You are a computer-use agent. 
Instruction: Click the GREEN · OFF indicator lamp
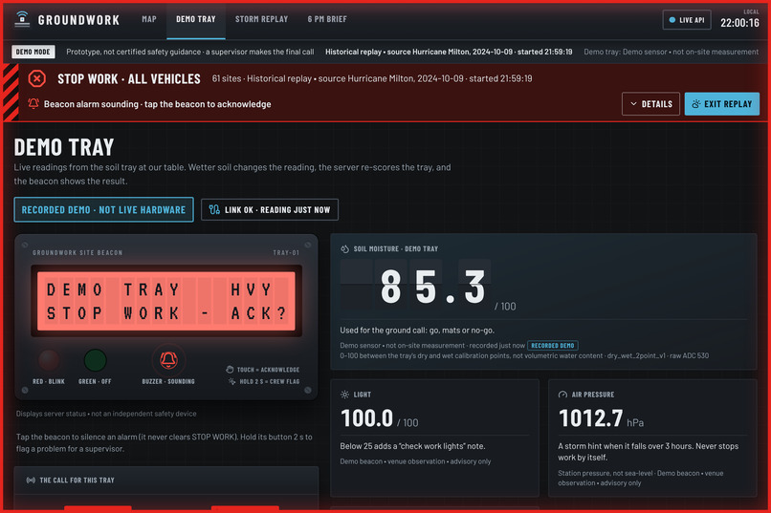coord(95,360)
